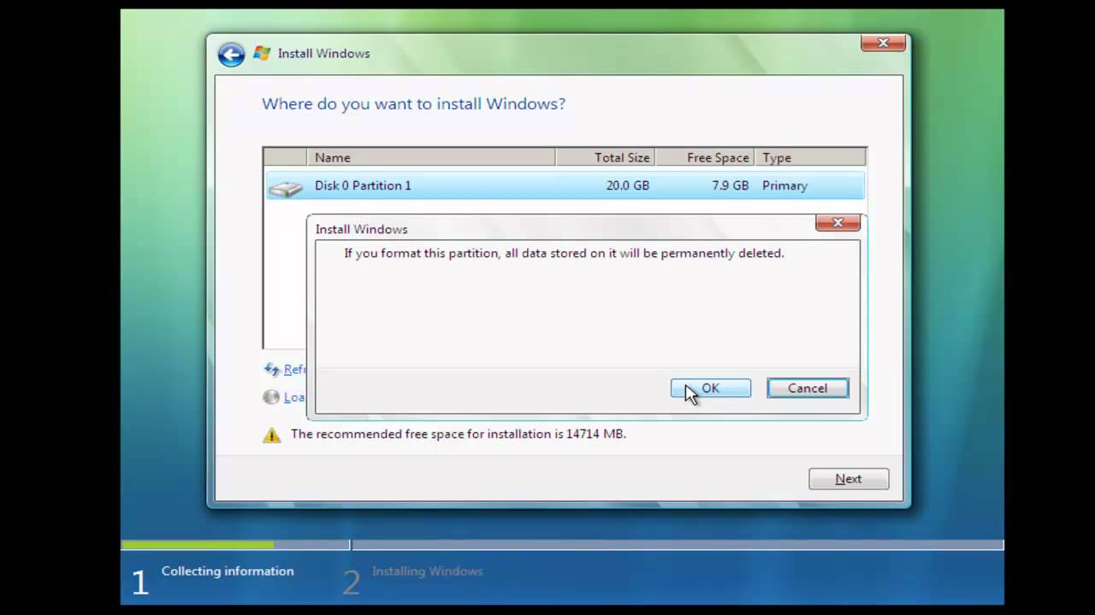
Task: Sort by the Total Size column header
Action: tap(605, 157)
